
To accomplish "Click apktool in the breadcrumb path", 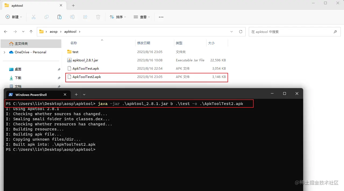I will tap(70, 32).
